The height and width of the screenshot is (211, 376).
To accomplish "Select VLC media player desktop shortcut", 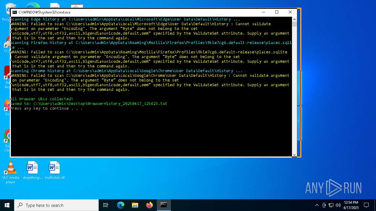I will point(11,172).
